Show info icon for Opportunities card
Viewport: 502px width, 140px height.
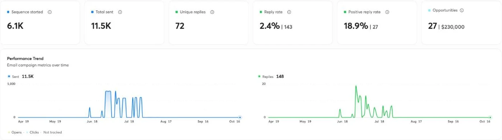[462, 10]
